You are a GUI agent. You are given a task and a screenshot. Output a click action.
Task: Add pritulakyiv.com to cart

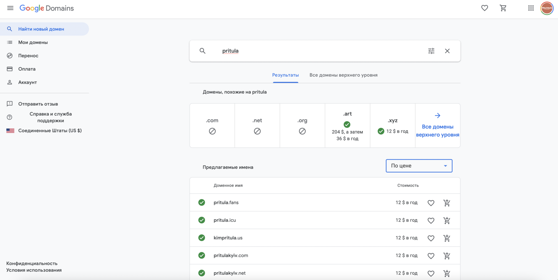point(447,255)
